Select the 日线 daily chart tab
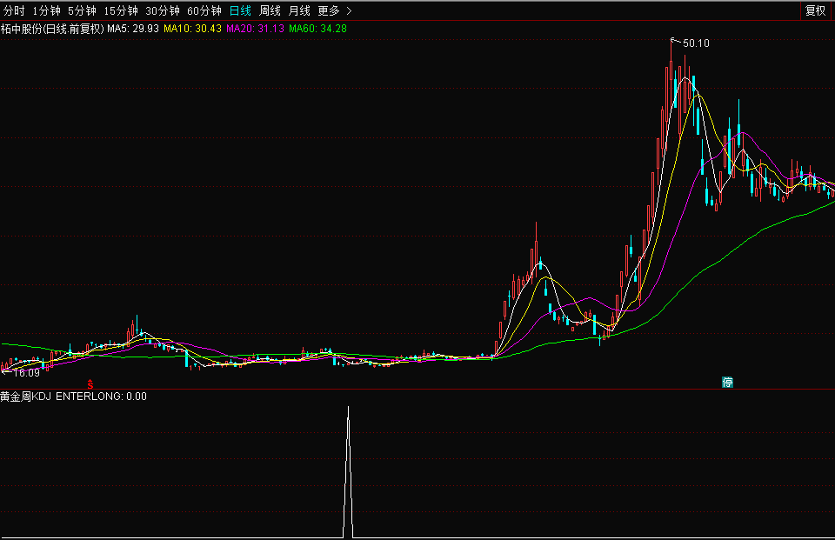The image size is (835, 540). (x=240, y=10)
